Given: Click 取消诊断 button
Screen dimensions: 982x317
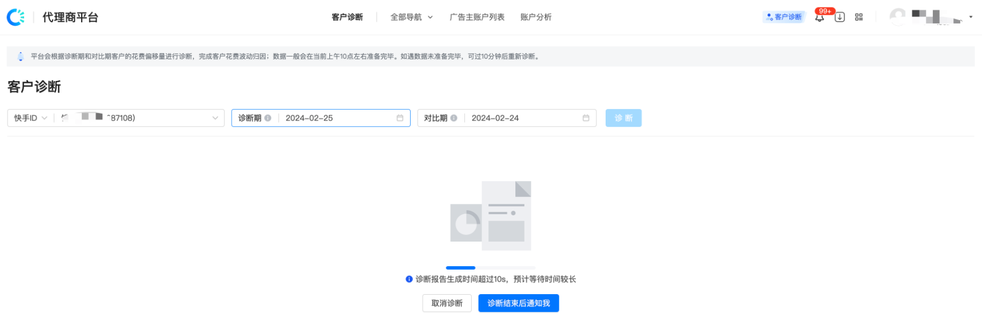Looking at the screenshot, I should click(447, 303).
